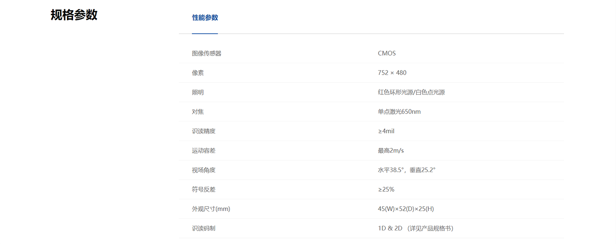Viewport: 616px width, 244px height.
Task: Select the 水平38.5° 垂直25.2° value
Action: tap(407, 170)
